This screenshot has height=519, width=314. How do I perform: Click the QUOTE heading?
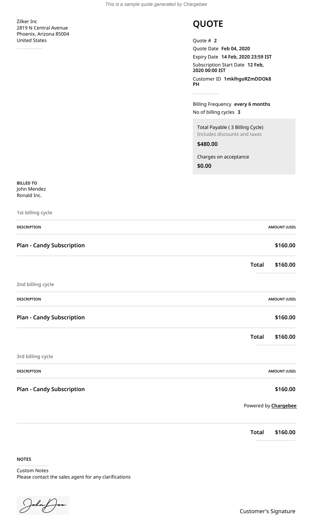coord(208,24)
